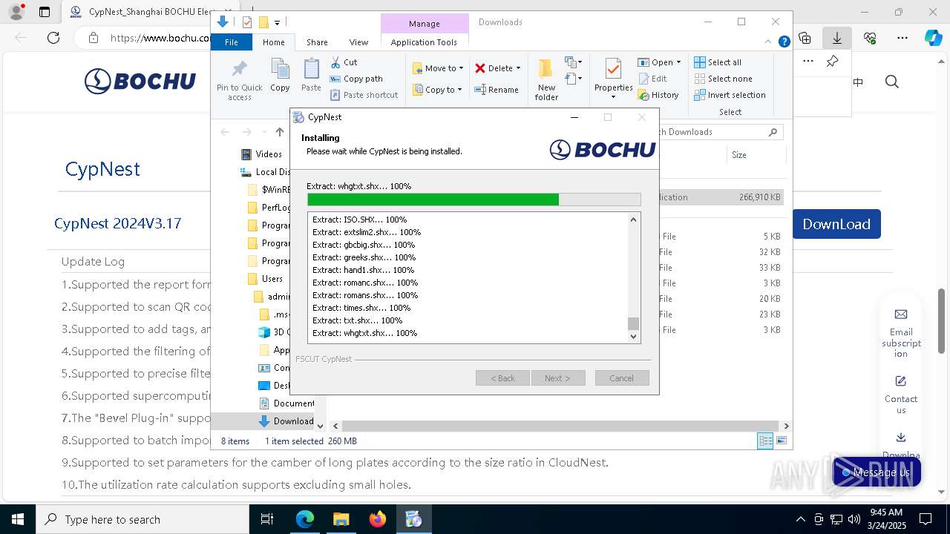Click the Paste icon in ribbon

pyautogui.click(x=311, y=75)
